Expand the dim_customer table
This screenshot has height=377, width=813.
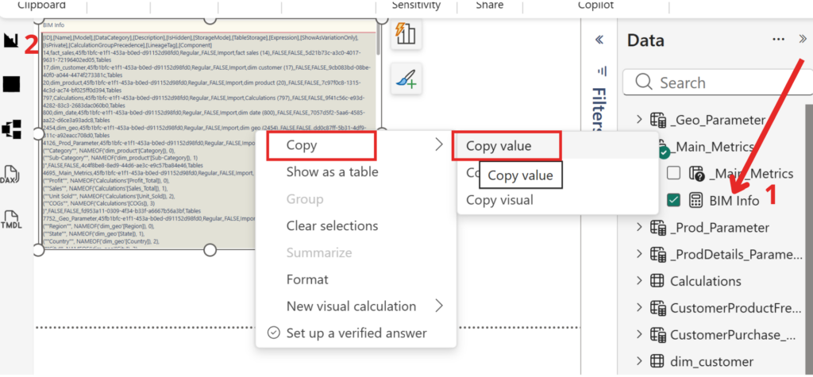click(639, 361)
